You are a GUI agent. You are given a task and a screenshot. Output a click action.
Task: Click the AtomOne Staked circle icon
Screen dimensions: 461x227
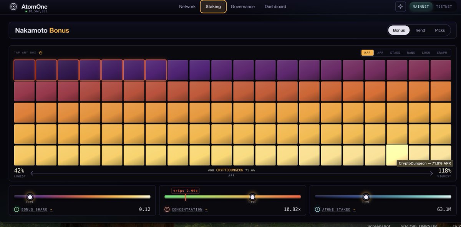tap(317, 209)
